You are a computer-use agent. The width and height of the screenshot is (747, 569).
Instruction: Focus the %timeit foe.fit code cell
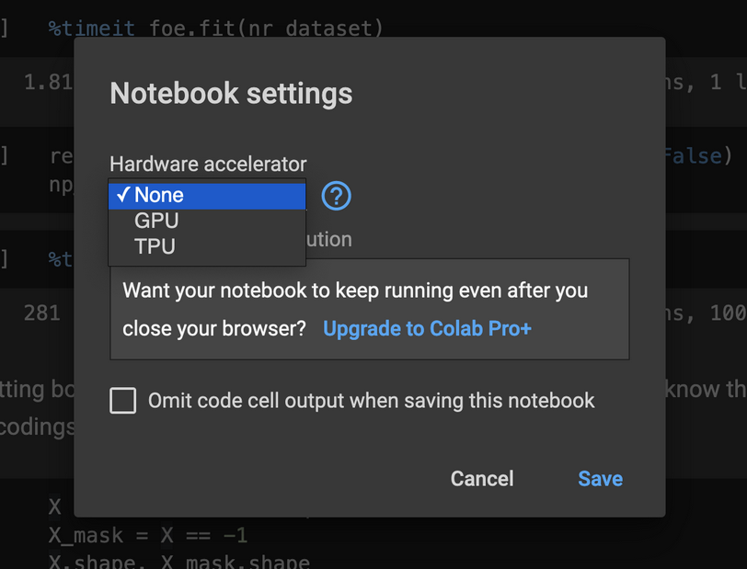(215, 28)
